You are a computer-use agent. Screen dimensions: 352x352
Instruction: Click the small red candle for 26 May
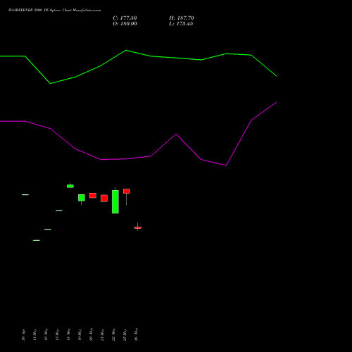[x=138, y=227]
